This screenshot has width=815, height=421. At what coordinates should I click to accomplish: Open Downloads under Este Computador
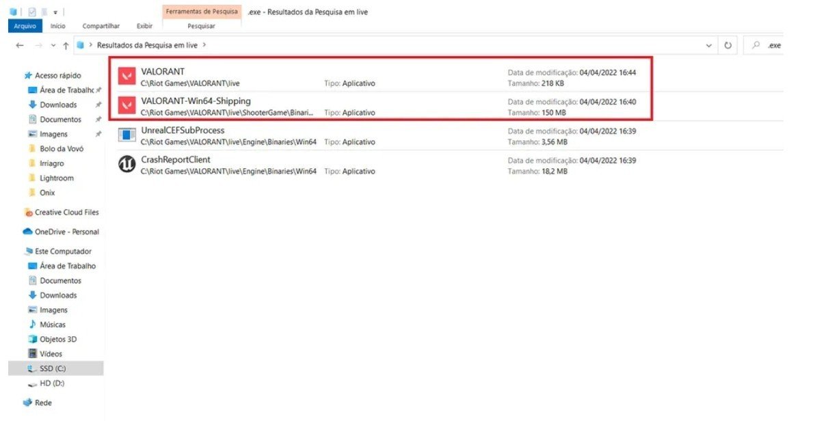tap(58, 295)
